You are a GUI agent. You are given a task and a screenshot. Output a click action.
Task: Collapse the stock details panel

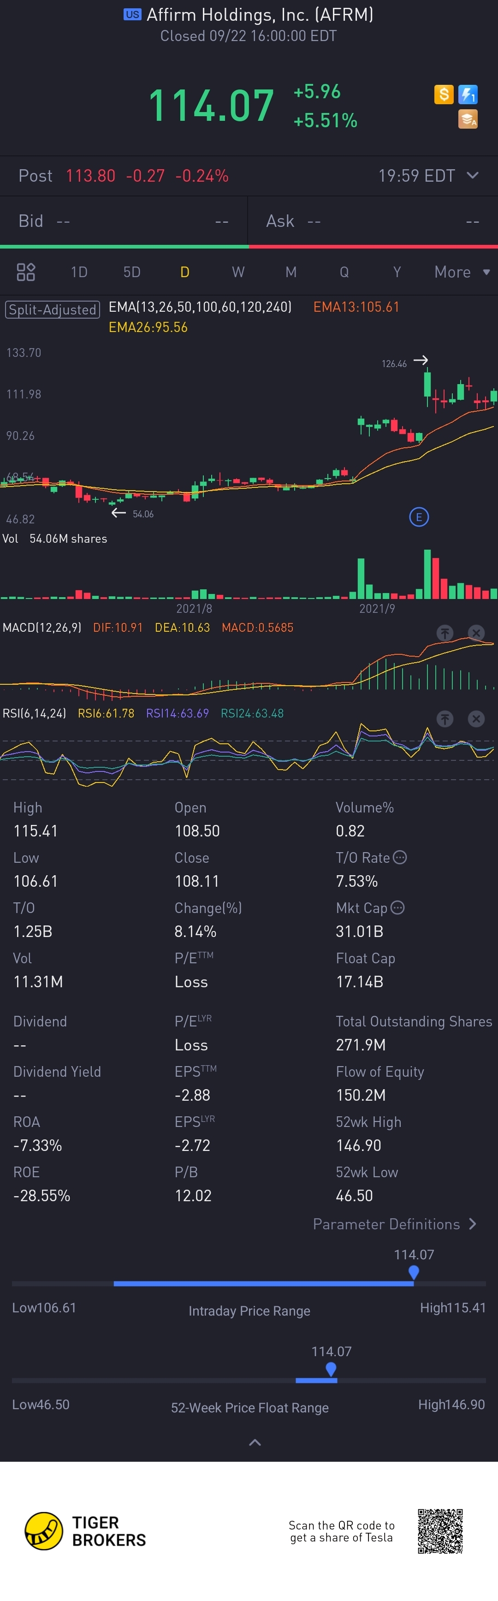[x=255, y=1442]
